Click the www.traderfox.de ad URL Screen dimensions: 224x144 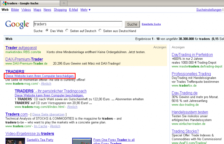coord(184,86)
